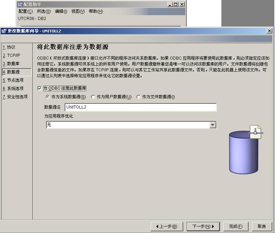Toggle 为 ODBC 注册此数据库 checkbox
The image size is (275, 233).
pos(40,88)
